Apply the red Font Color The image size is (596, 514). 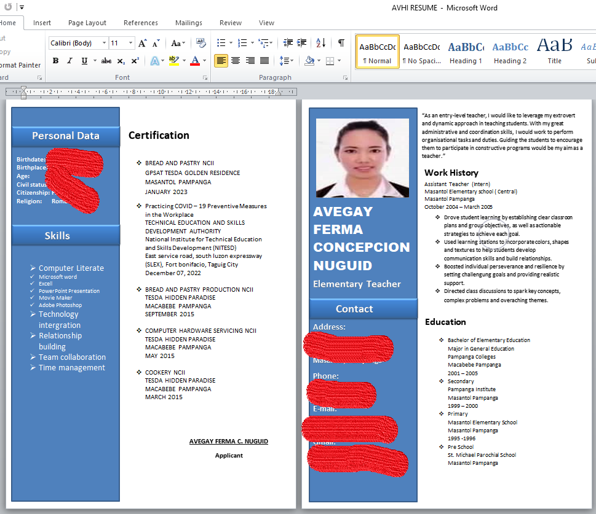(195, 61)
